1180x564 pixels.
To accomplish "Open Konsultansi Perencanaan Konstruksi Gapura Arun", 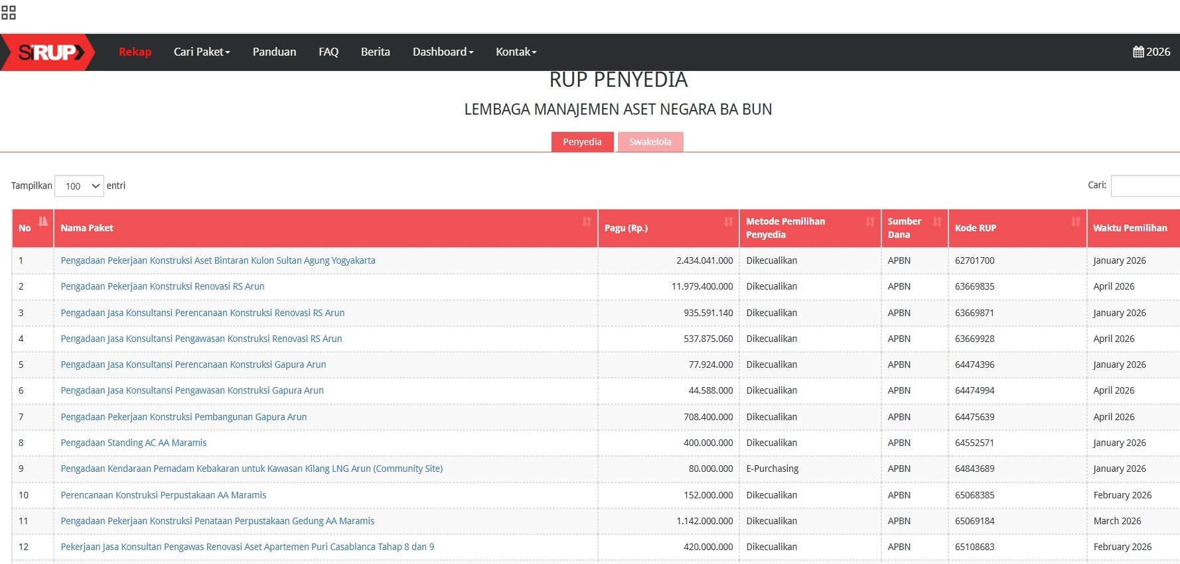I will pos(193,365).
